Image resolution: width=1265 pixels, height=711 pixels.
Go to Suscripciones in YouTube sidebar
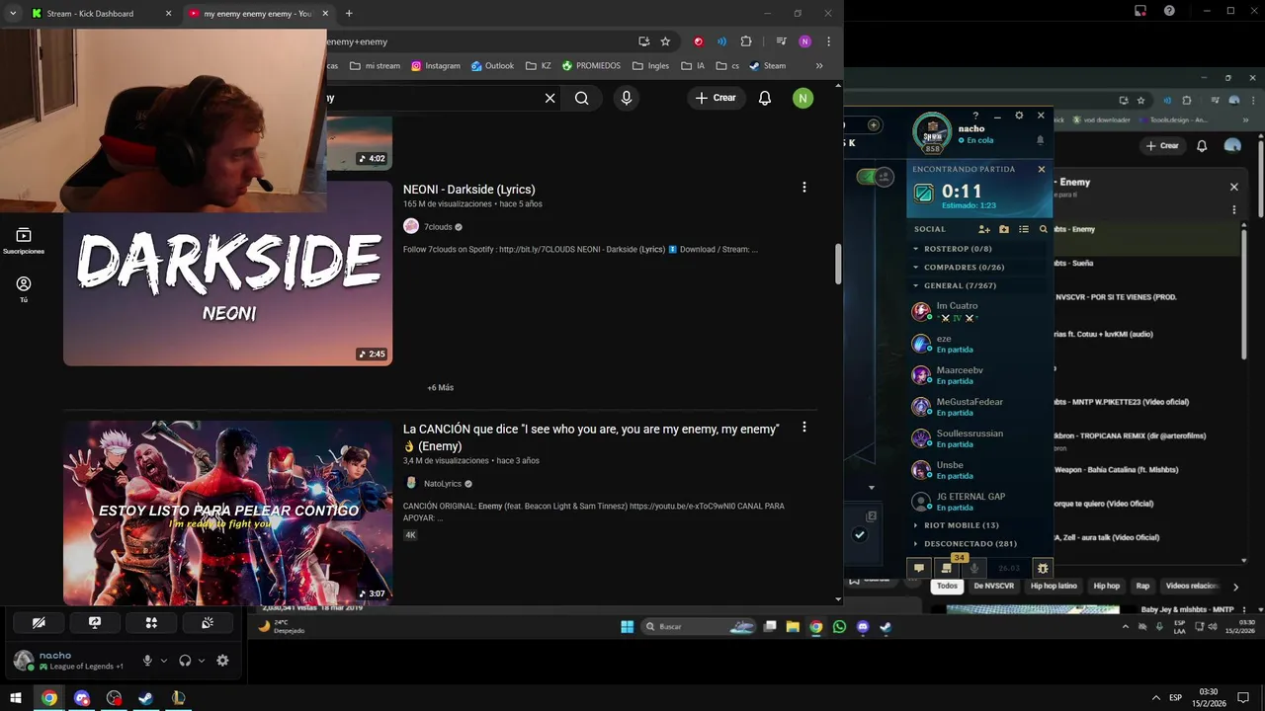24,241
